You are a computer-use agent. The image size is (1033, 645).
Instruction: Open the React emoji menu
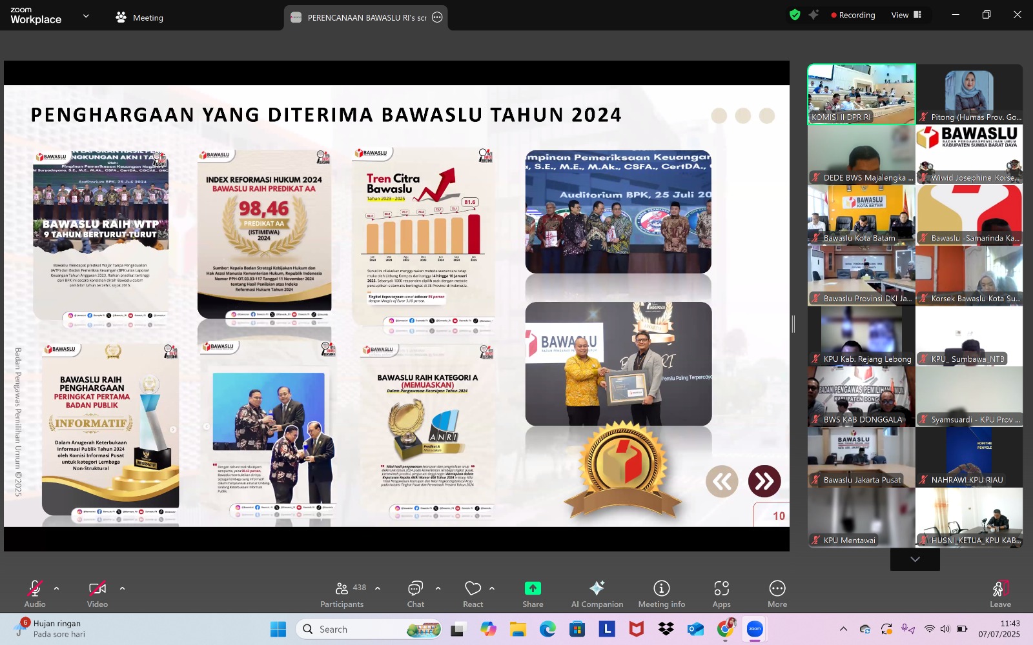(x=473, y=593)
